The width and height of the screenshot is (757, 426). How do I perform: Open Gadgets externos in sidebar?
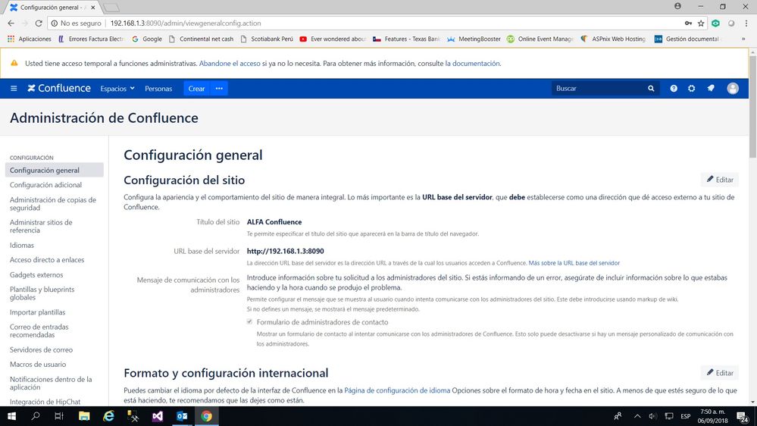pos(36,275)
